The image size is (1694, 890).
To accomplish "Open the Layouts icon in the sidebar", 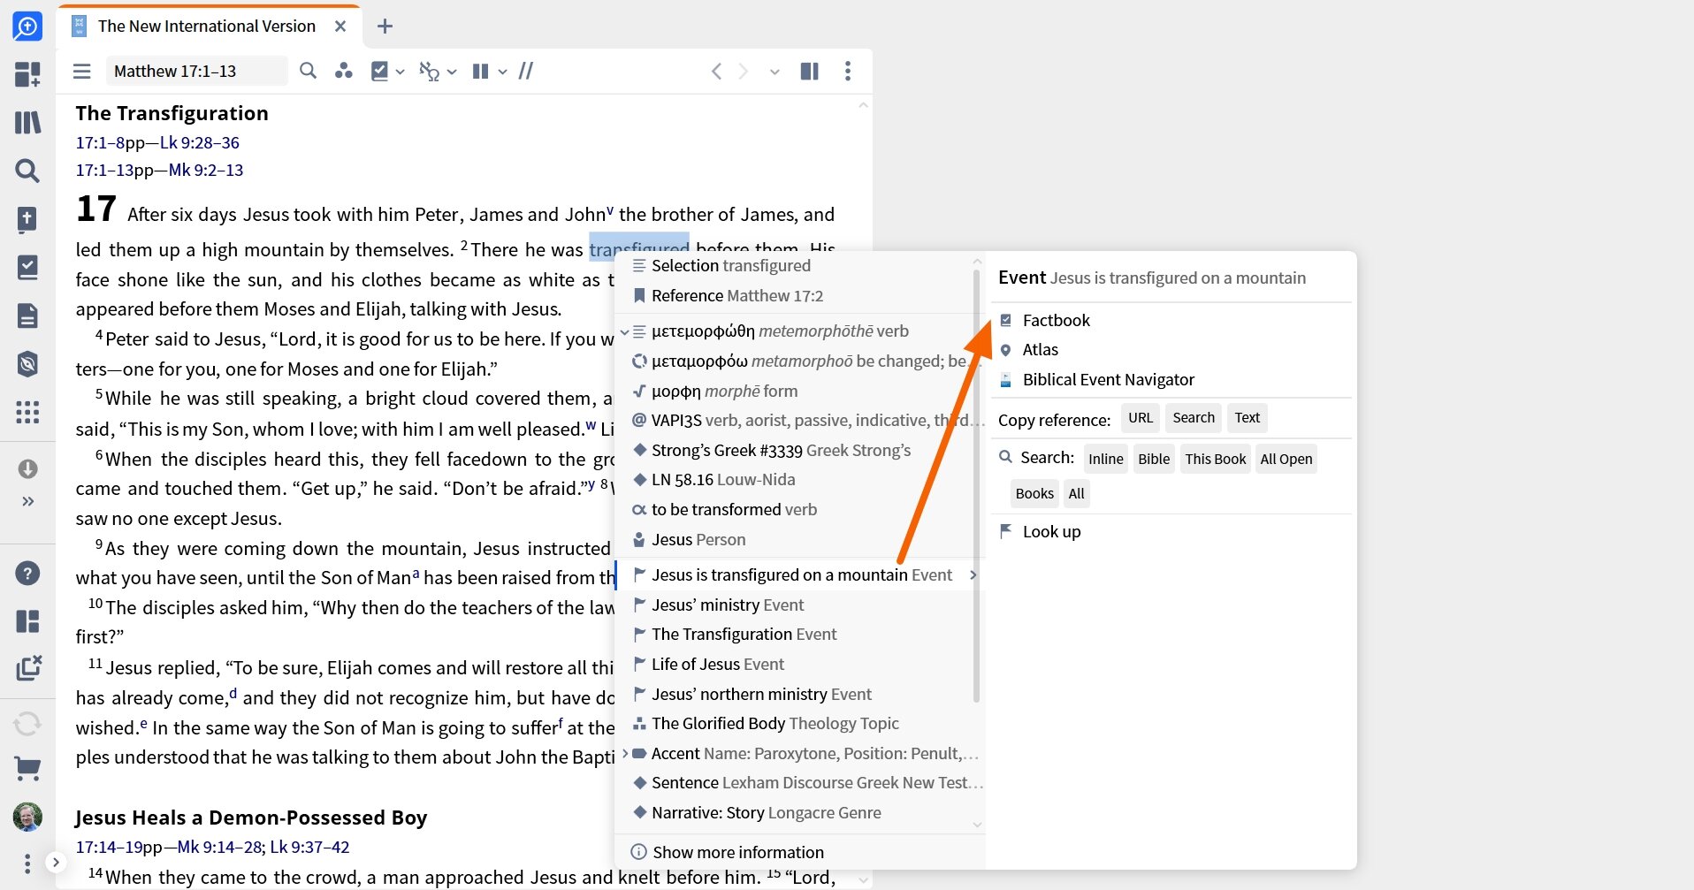I will point(27,621).
